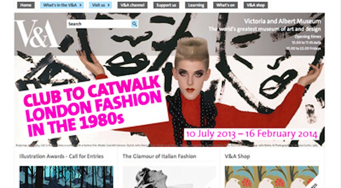The image size is (341, 188).
Task: Expand the Visit us menu arrow
Action: (109, 5)
